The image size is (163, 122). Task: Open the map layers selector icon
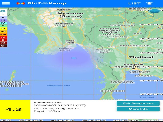click(154, 11)
